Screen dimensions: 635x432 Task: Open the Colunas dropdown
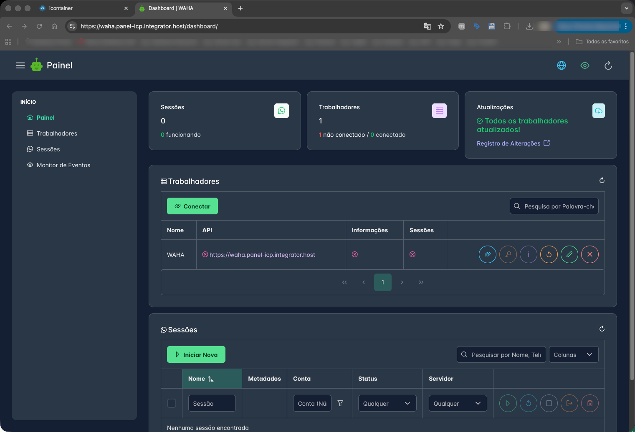pos(573,355)
